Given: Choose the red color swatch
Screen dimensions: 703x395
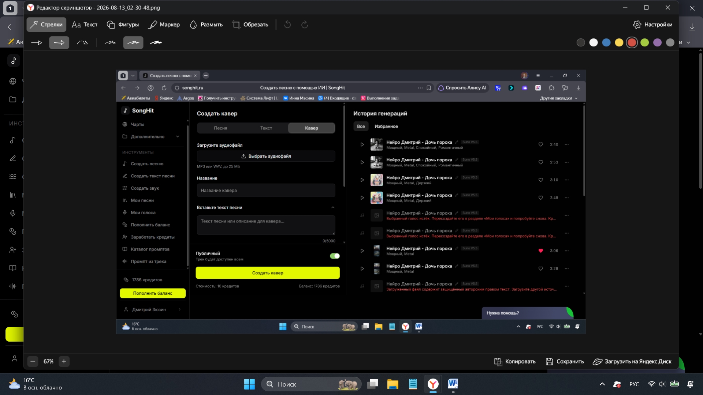Looking at the screenshot, I should (632, 42).
